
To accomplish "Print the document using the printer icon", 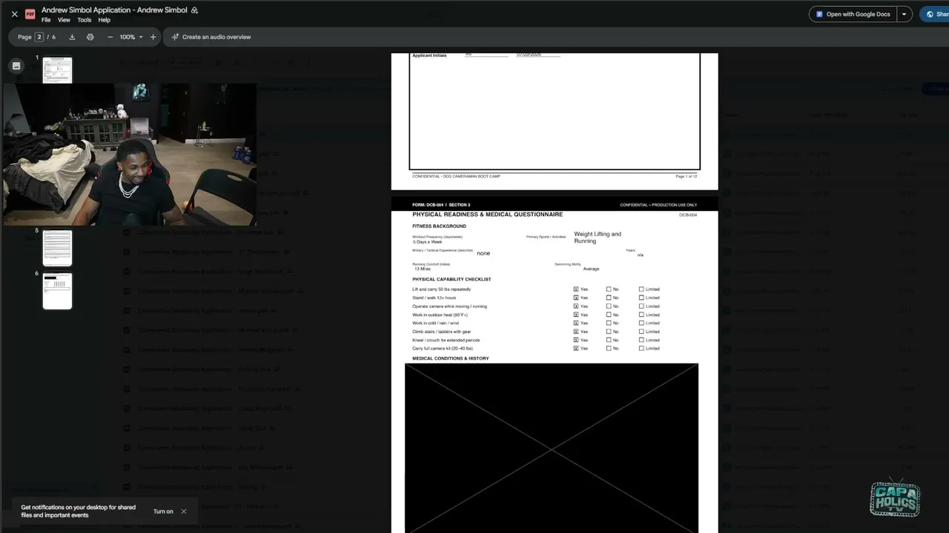I will coord(90,37).
